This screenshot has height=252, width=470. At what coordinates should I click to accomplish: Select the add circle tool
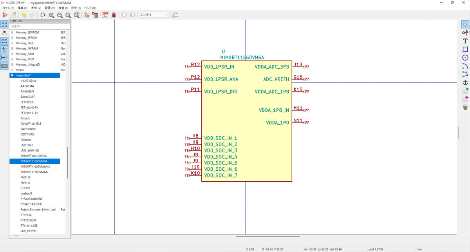465,57
